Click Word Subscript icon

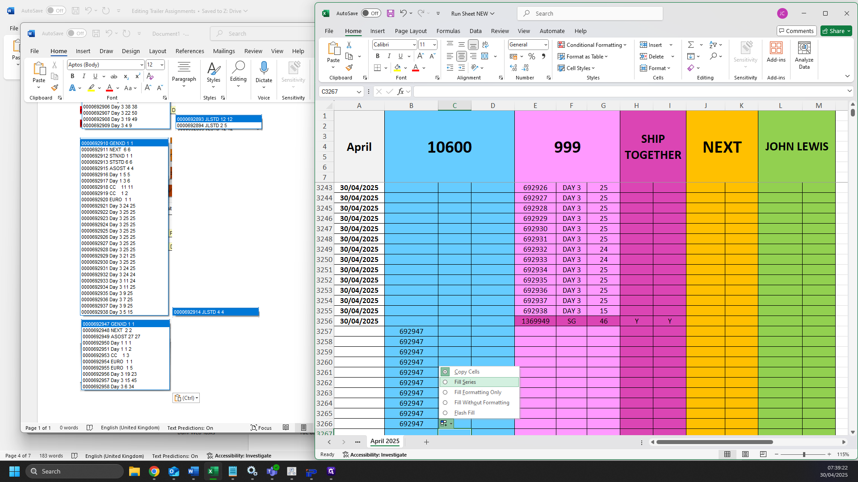[x=126, y=76]
